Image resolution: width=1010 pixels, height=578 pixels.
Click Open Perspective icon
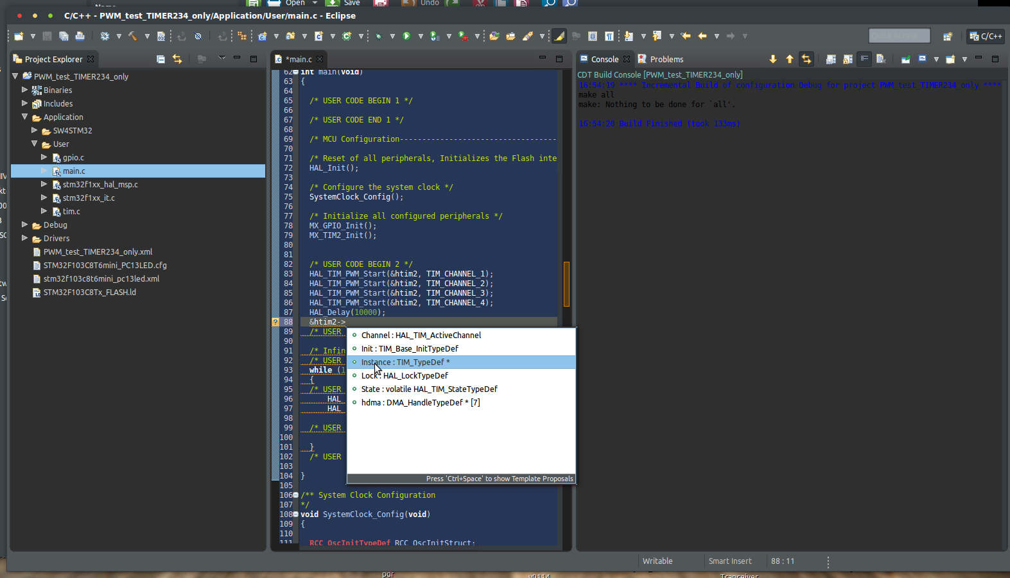[947, 37]
